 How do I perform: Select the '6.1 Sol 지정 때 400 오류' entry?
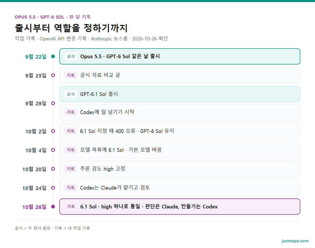coord(180,131)
